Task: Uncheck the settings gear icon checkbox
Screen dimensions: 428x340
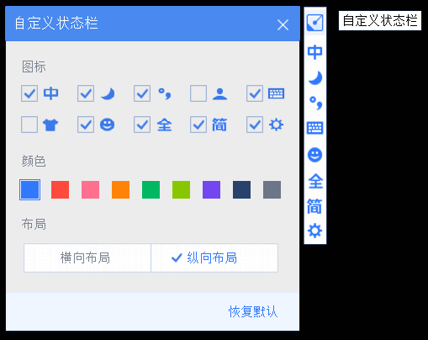Action: pos(255,125)
